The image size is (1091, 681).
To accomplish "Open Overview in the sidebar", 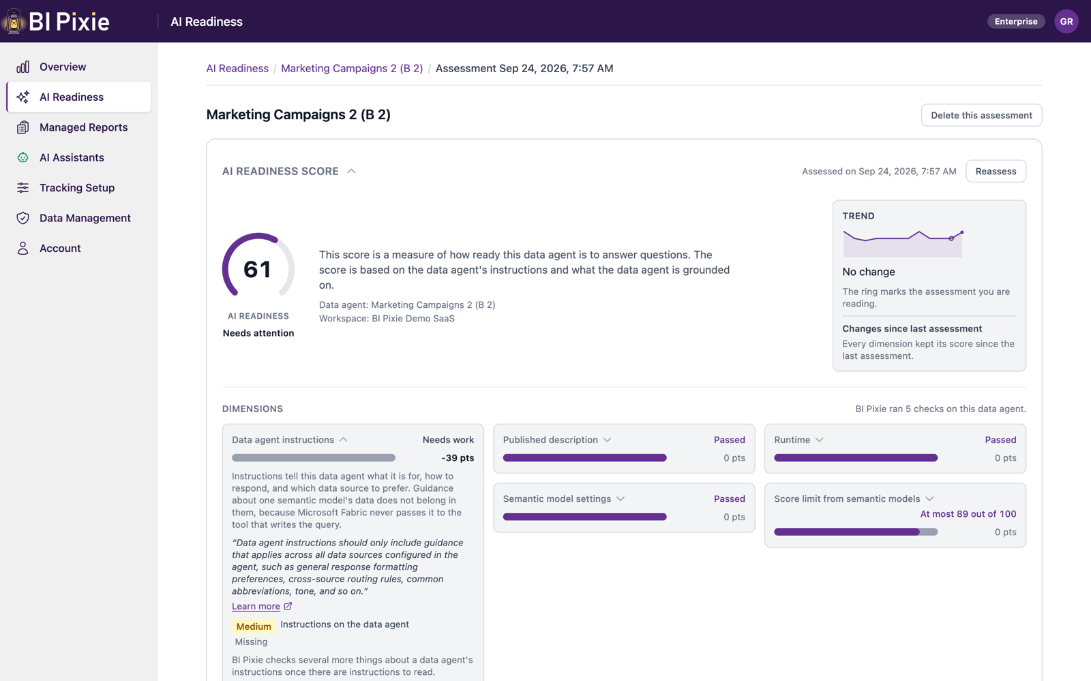I will point(79,67).
